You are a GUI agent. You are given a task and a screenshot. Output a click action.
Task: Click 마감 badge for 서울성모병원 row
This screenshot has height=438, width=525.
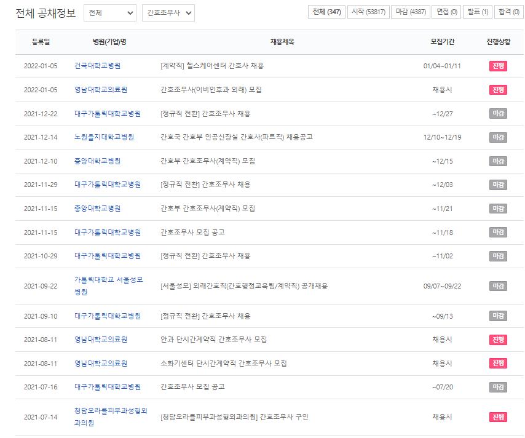(x=498, y=286)
